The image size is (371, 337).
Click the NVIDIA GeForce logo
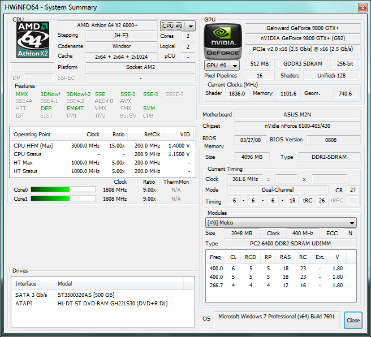tap(223, 41)
